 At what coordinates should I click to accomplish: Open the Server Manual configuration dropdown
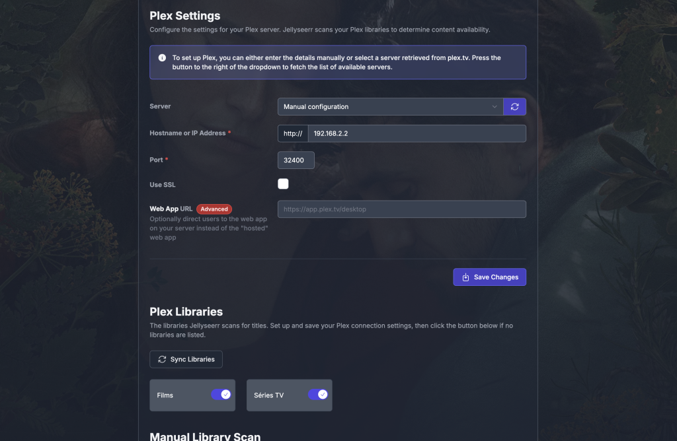(x=390, y=106)
